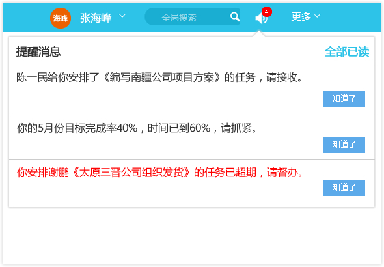384x267 pixels.
Task: Open the speaker notification icon
Action: pyautogui.click(x=261, y=18)
